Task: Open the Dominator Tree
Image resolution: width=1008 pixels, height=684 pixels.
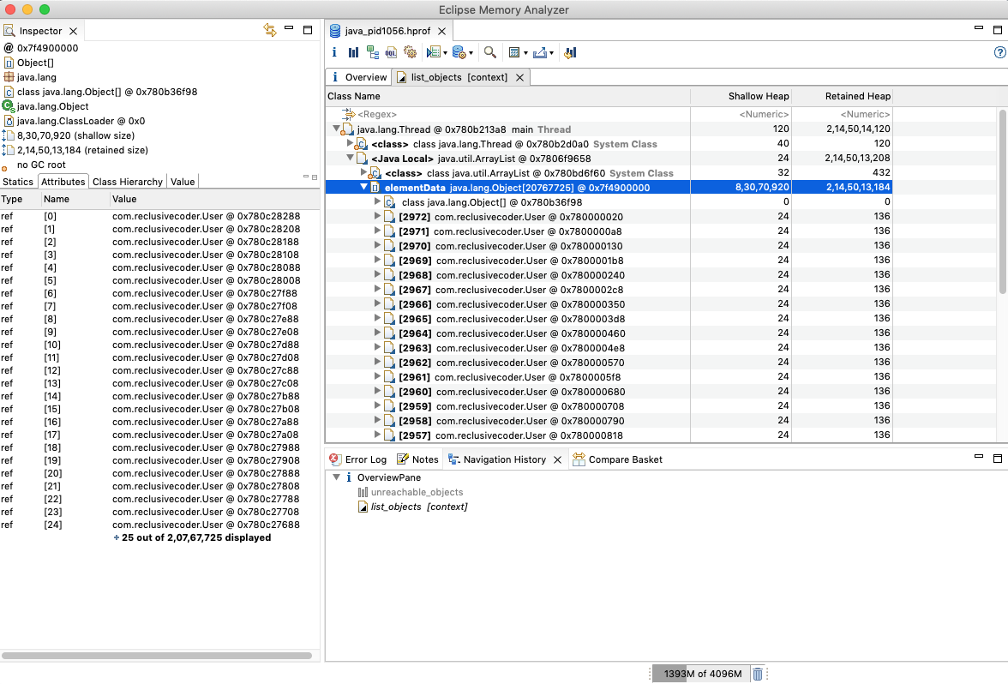Action: click(x=373, y=52)
